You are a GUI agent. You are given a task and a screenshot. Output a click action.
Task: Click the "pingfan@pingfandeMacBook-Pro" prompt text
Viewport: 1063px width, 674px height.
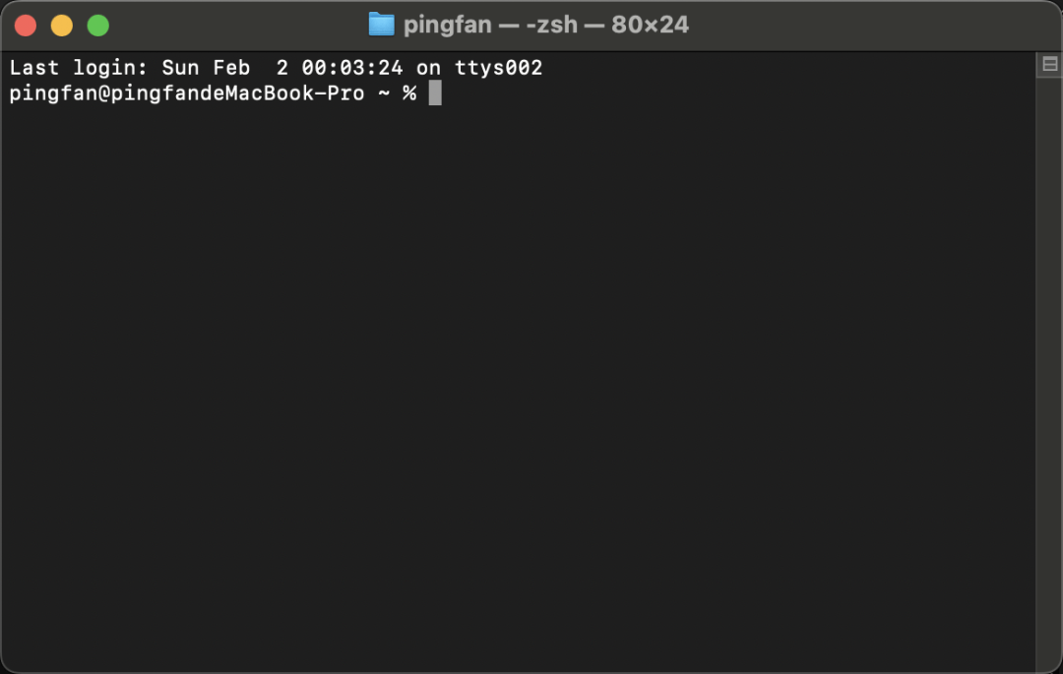click(x=186, y=93)
